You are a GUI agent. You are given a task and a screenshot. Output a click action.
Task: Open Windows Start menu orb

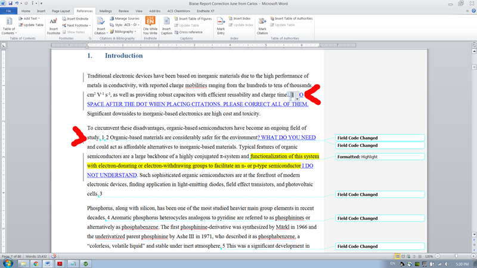coord(8,263)
